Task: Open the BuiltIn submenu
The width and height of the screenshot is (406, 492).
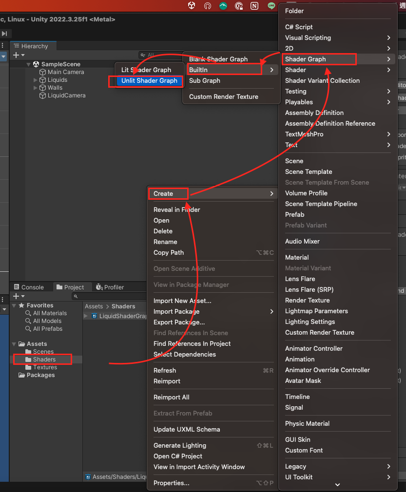Action: coord(232,70)
